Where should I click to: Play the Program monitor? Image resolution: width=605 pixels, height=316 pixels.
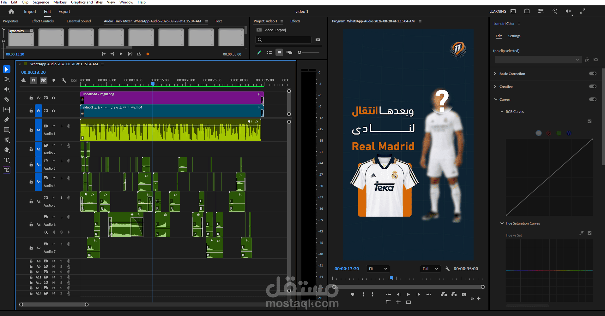click(408, 294)
